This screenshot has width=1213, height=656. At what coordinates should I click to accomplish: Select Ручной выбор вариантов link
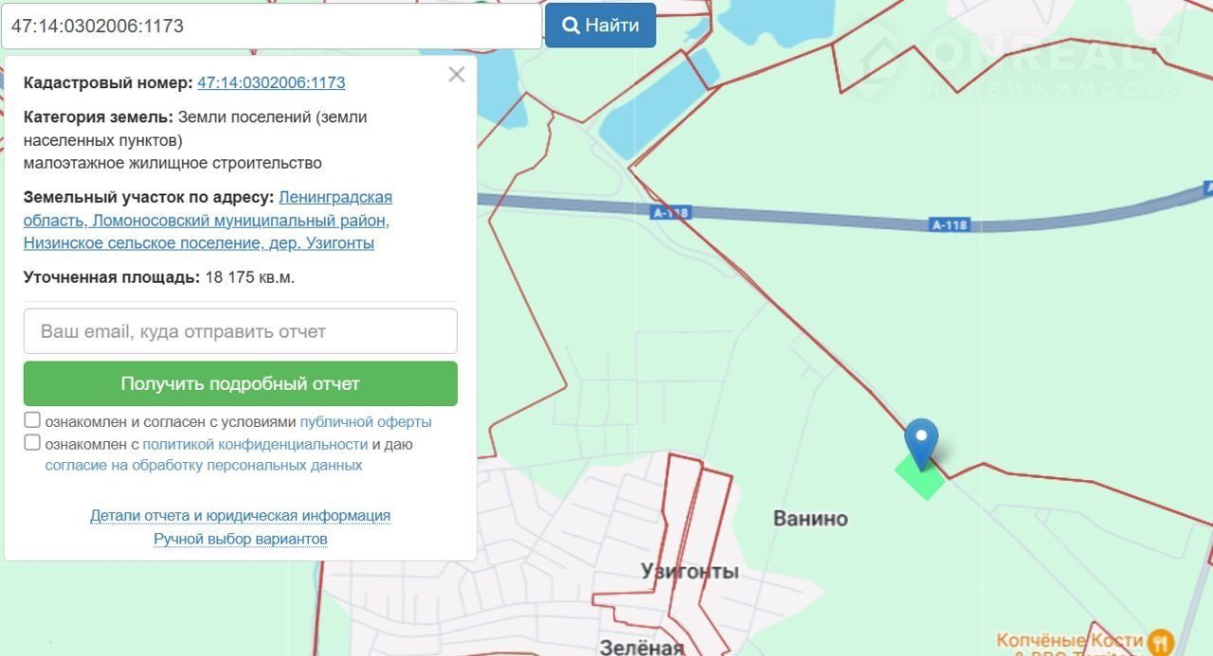pyautogui.click(x=241, y=539)
